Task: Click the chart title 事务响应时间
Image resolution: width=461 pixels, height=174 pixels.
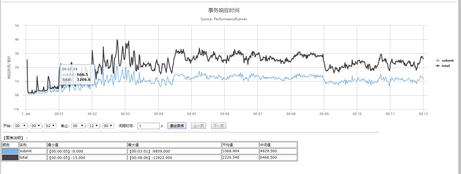Action: click(224, 10)
